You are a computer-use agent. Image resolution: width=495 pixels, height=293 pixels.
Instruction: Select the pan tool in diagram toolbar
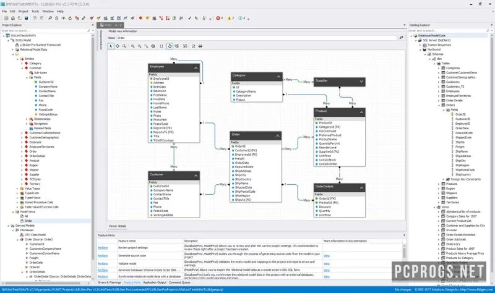[x=118, y=46]
